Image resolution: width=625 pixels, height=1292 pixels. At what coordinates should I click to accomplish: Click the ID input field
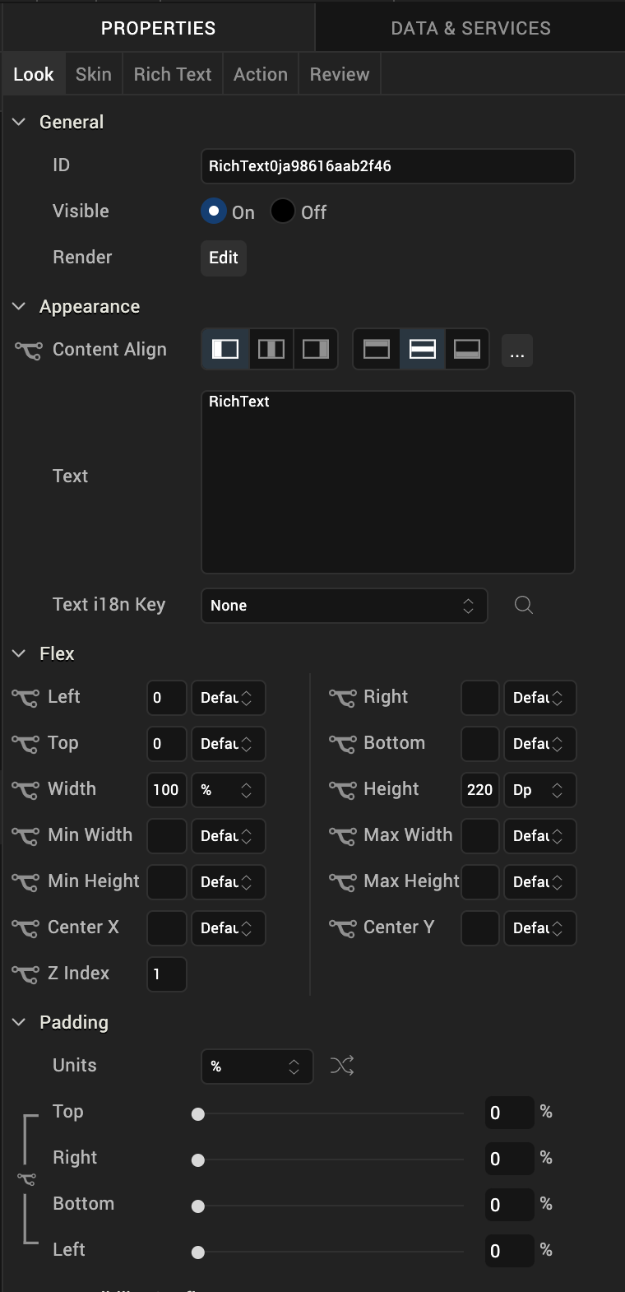pos(387,166)
